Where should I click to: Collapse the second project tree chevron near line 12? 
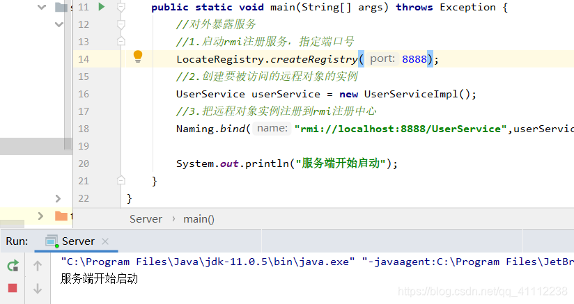point(59,24)
